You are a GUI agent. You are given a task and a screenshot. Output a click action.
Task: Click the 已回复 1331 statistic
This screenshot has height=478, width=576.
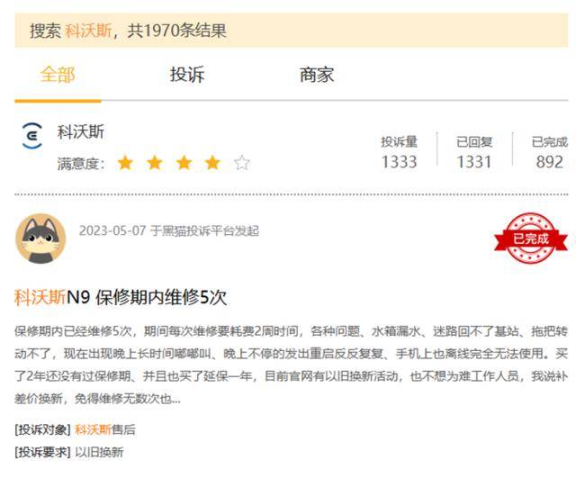(x=474, y=152)
